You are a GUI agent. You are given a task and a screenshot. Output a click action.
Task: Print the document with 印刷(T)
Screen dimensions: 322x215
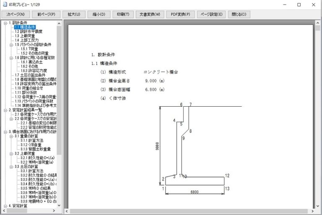point(123,14)
